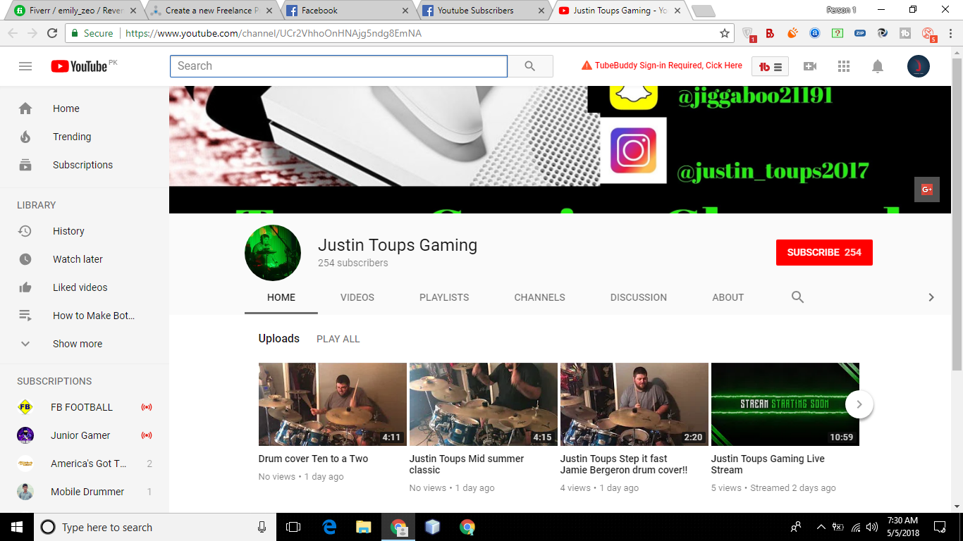Click the Google Plus banner icon
963x541 pixels.
coord(926,189)
